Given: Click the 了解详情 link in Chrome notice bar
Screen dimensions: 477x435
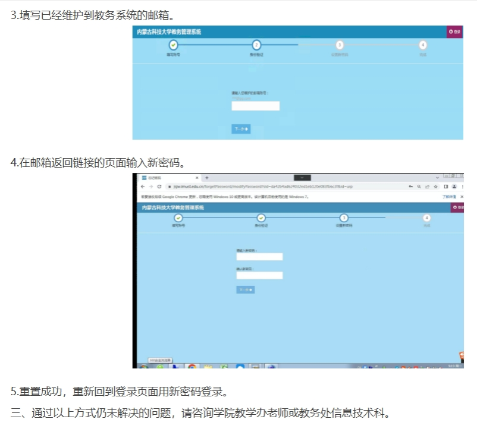Looking at the screenshot, I should (449, 196).
